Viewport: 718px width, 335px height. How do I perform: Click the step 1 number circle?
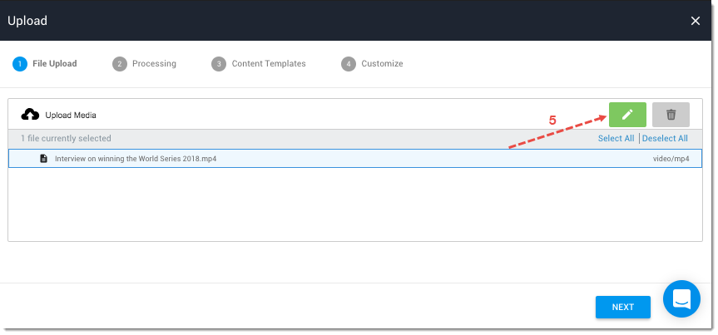tap(19, 64)
